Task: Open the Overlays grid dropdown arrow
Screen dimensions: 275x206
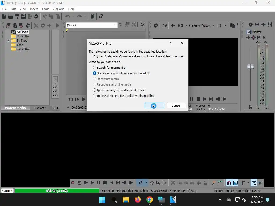Action: [225, 25]
